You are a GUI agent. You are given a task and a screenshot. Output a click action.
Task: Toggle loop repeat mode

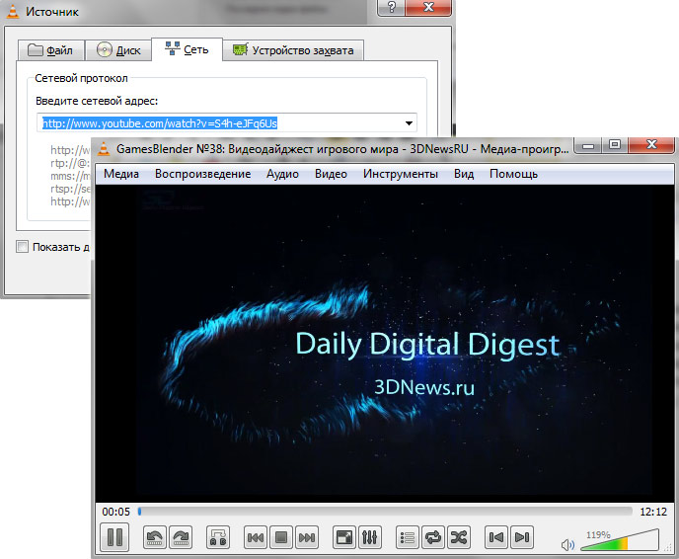point(433,537)
